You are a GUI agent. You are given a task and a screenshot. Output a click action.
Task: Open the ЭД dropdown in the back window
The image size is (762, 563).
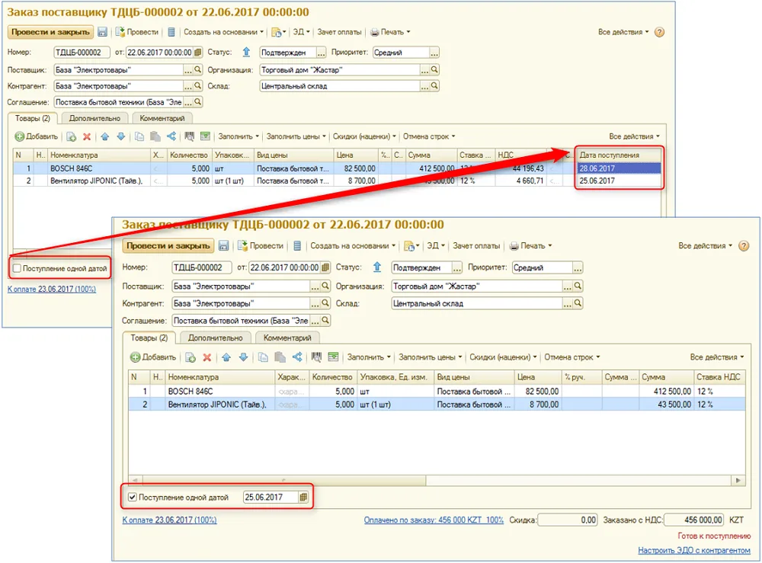(301, 32)
